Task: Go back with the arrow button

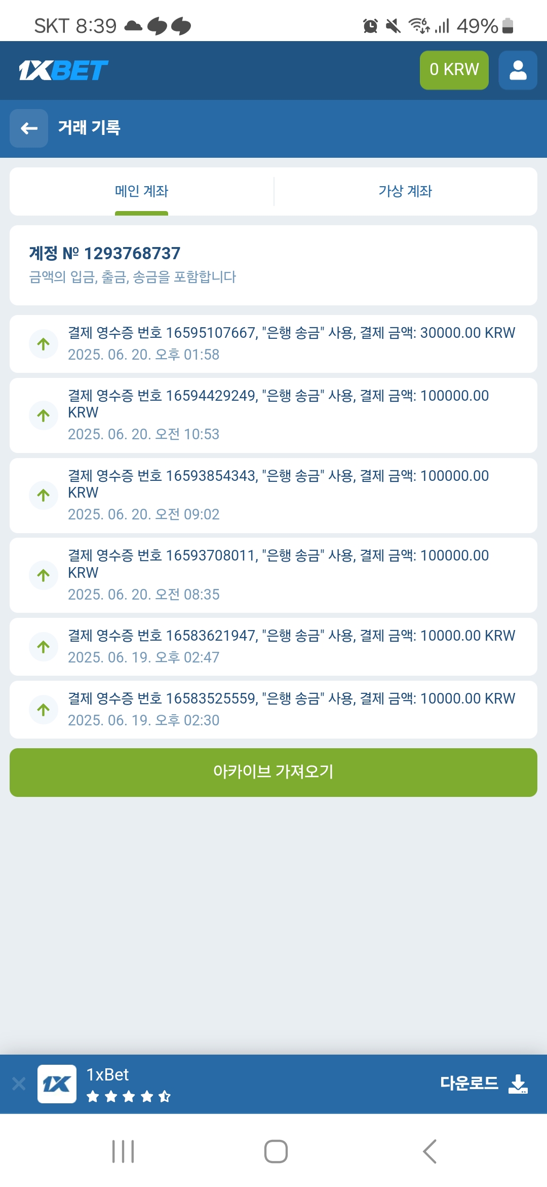Action: click(x=29, y=128)
